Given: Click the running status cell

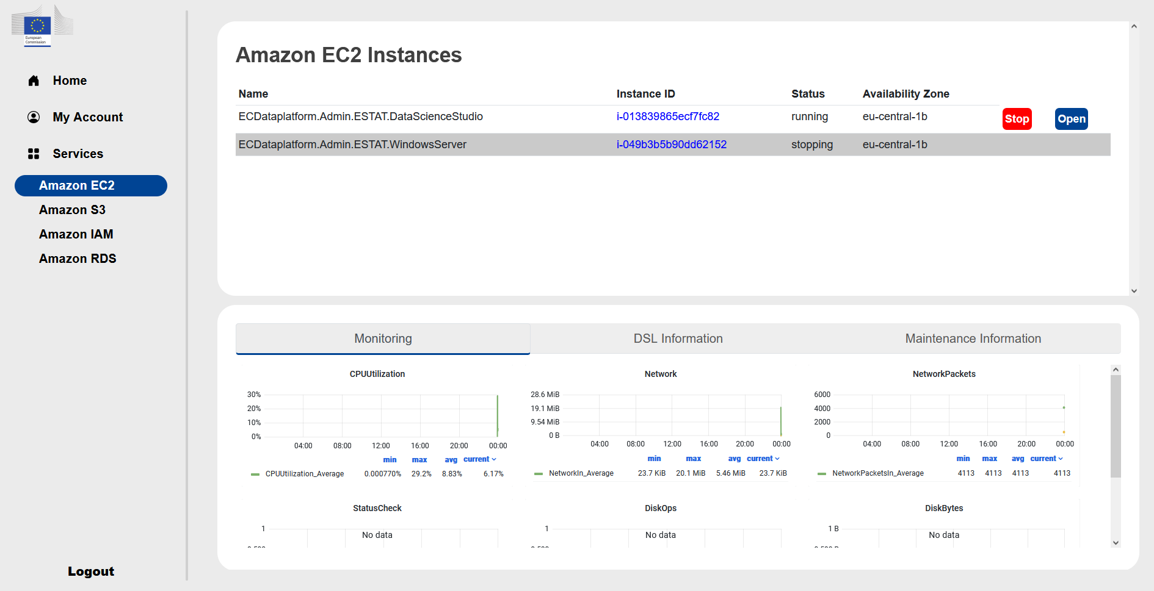Looking at the screenshot, I should 810,116.
